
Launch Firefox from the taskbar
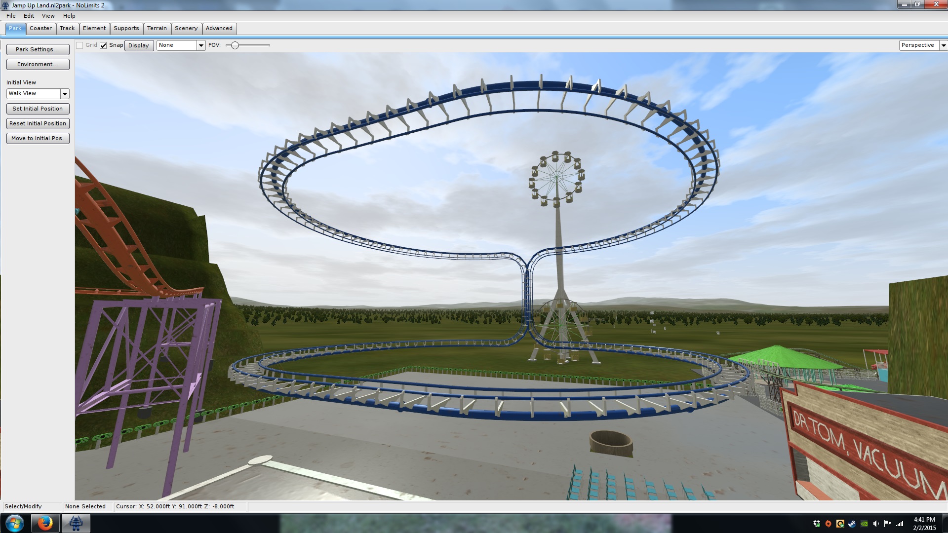pyautogui.click(x=45, y=523)
